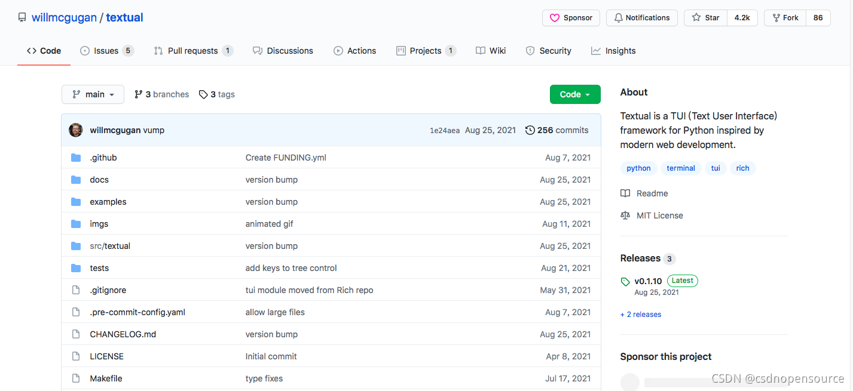The width and height of the screenshot is (853, 391).
Task: Open the Security tab
Action: click(548, 51)
